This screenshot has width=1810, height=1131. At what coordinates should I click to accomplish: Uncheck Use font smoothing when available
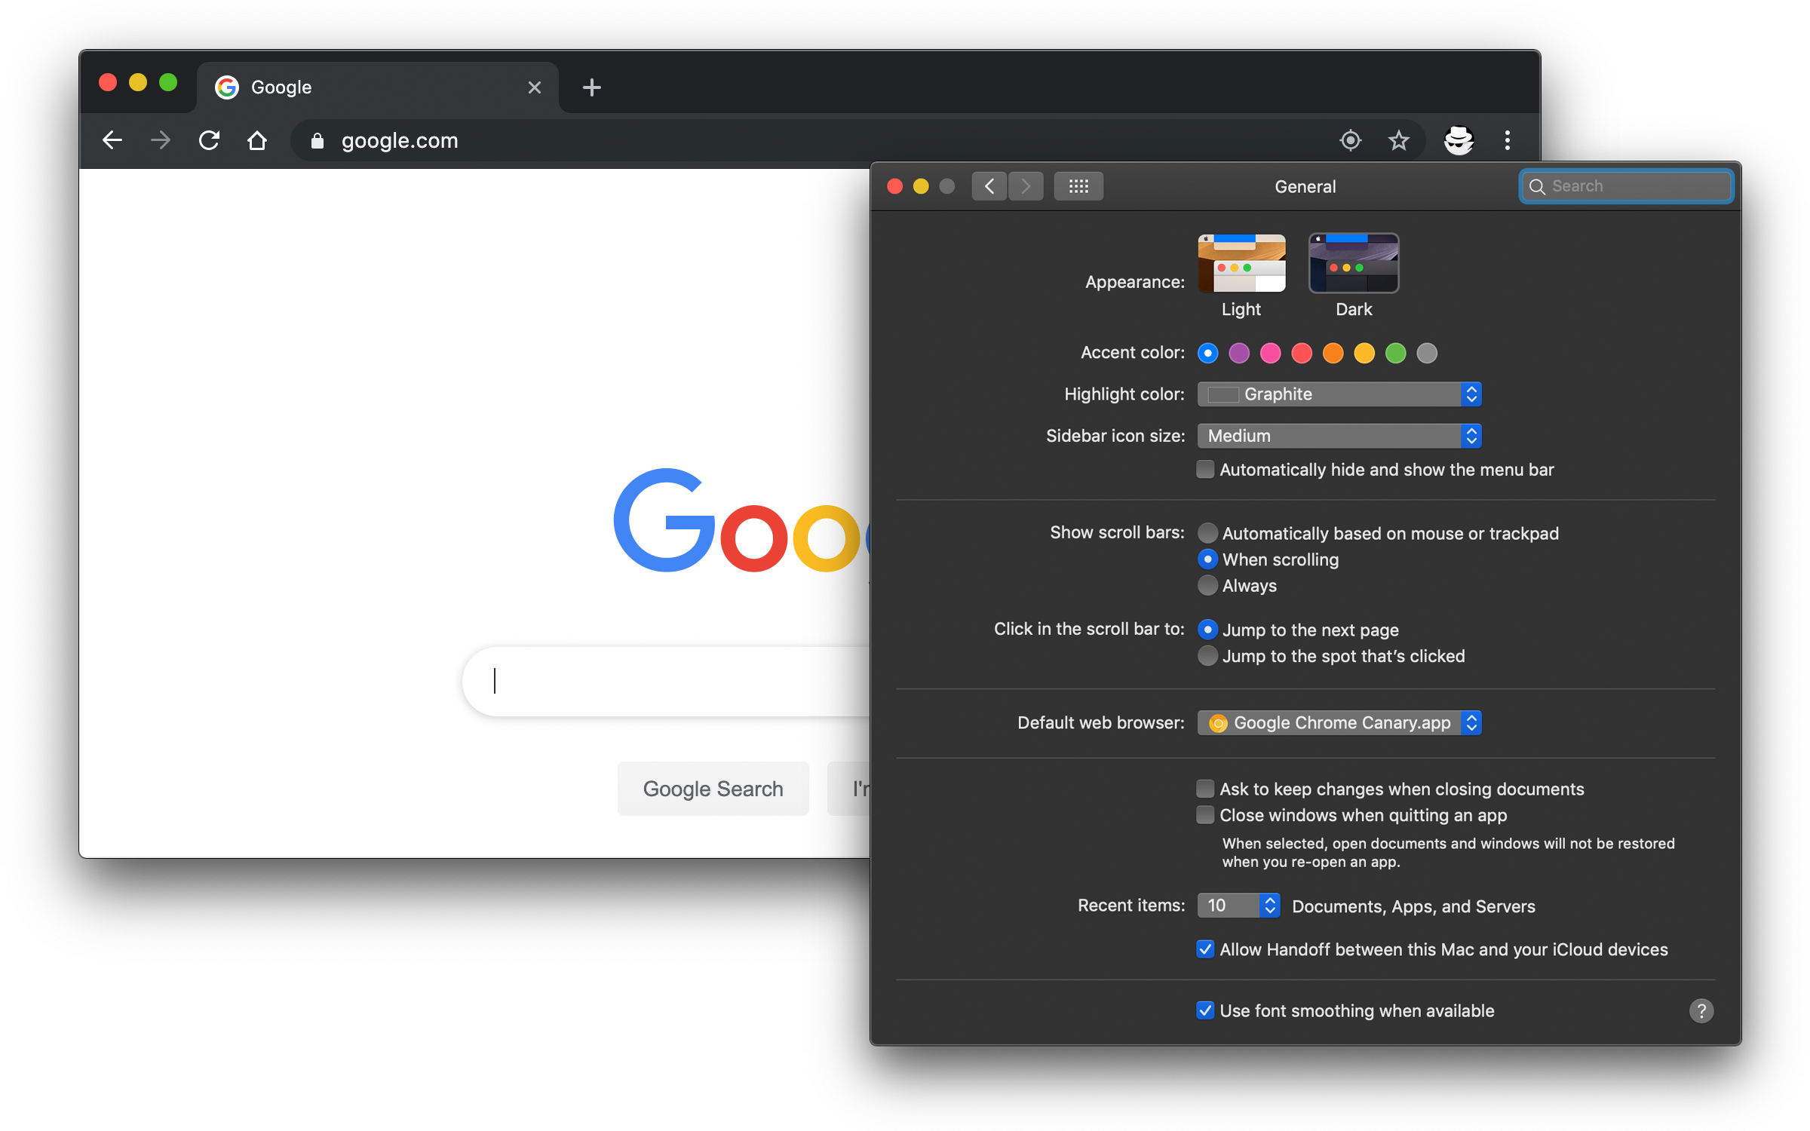click(1205, 1010)
